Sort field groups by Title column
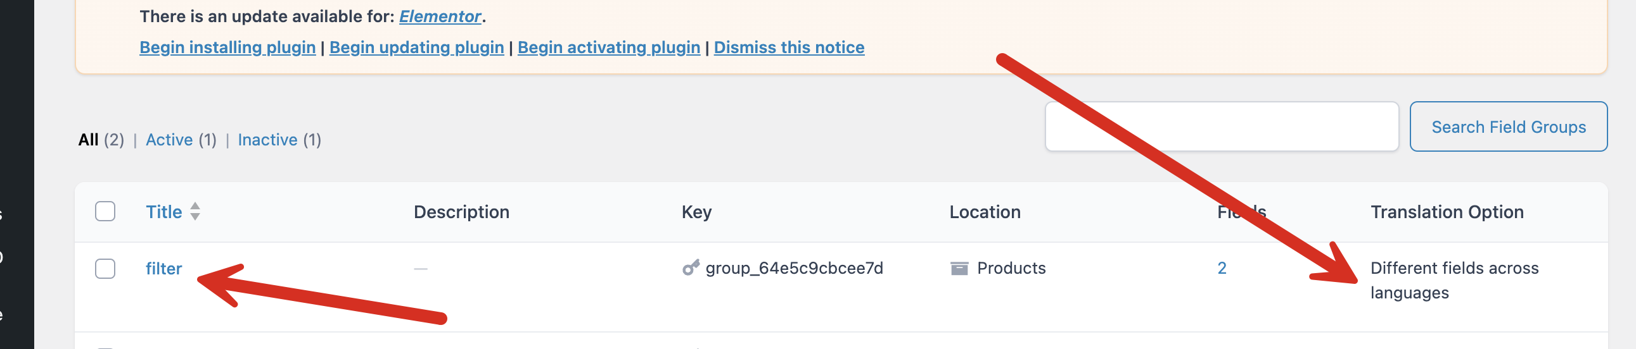The width and height of the screenshot is (1636, 349). tap(164, 212)
